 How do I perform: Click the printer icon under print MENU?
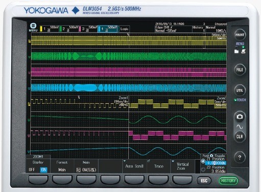(243, 51)
